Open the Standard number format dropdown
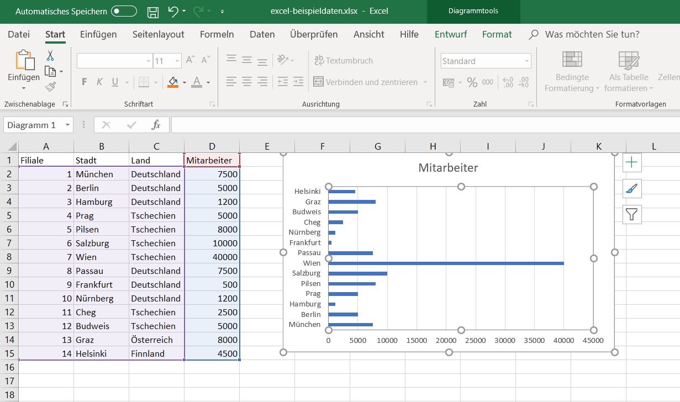This screenshot has width=680, height=402. (527, 61)
